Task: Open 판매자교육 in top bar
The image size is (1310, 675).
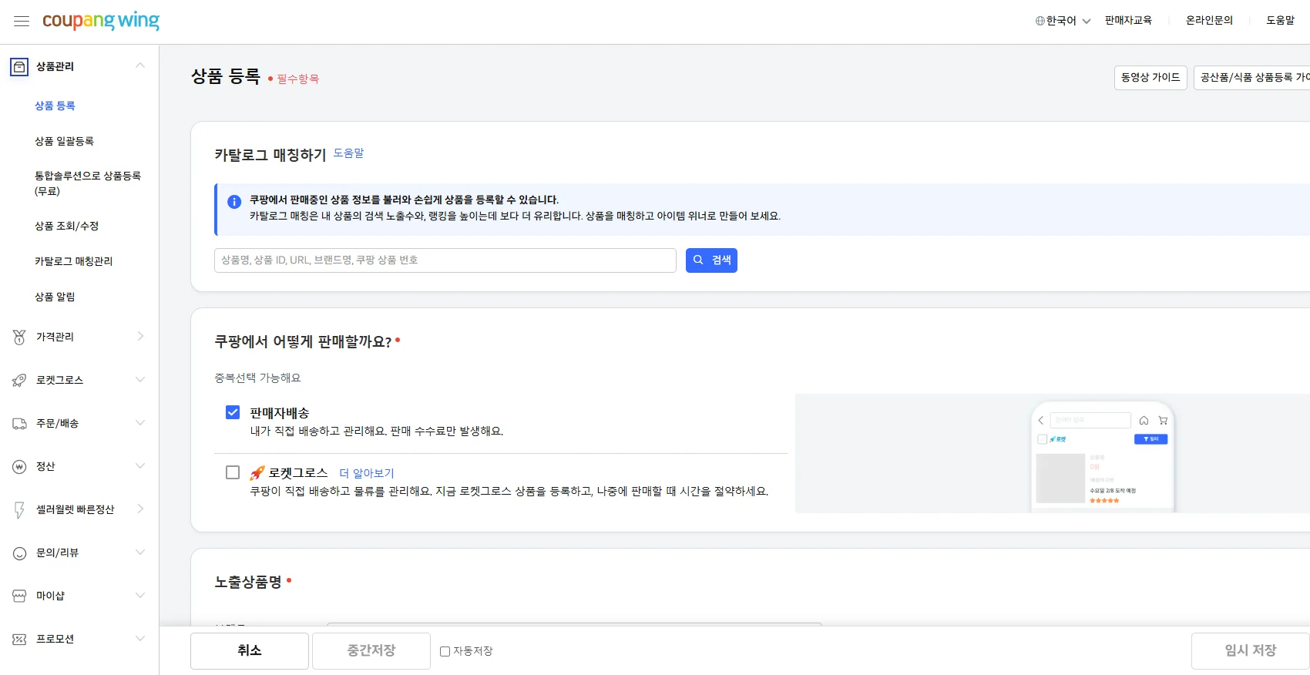Action: (x=1128, y=21)
